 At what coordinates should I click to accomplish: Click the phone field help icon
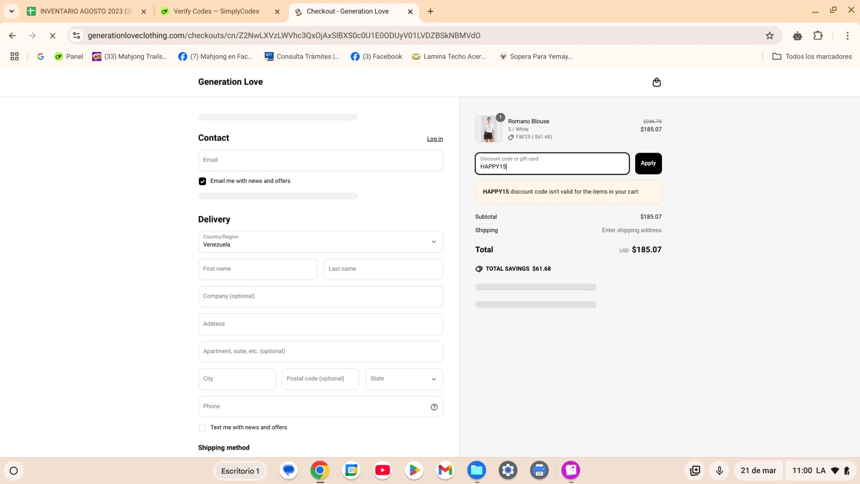point(434,407)
